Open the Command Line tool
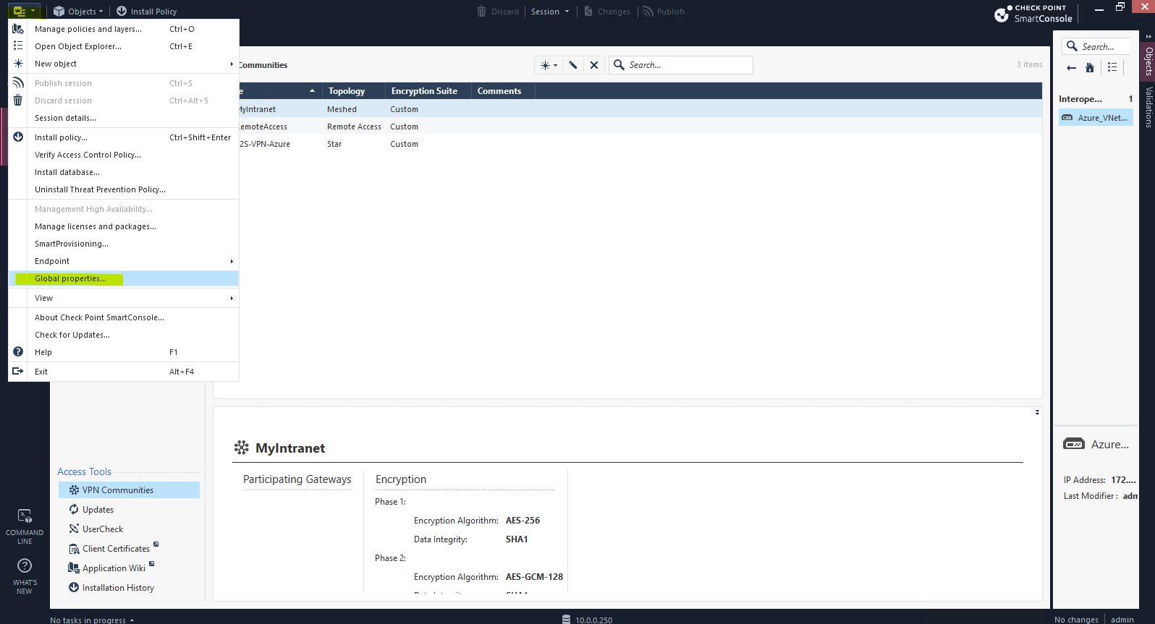 point(25,526)
